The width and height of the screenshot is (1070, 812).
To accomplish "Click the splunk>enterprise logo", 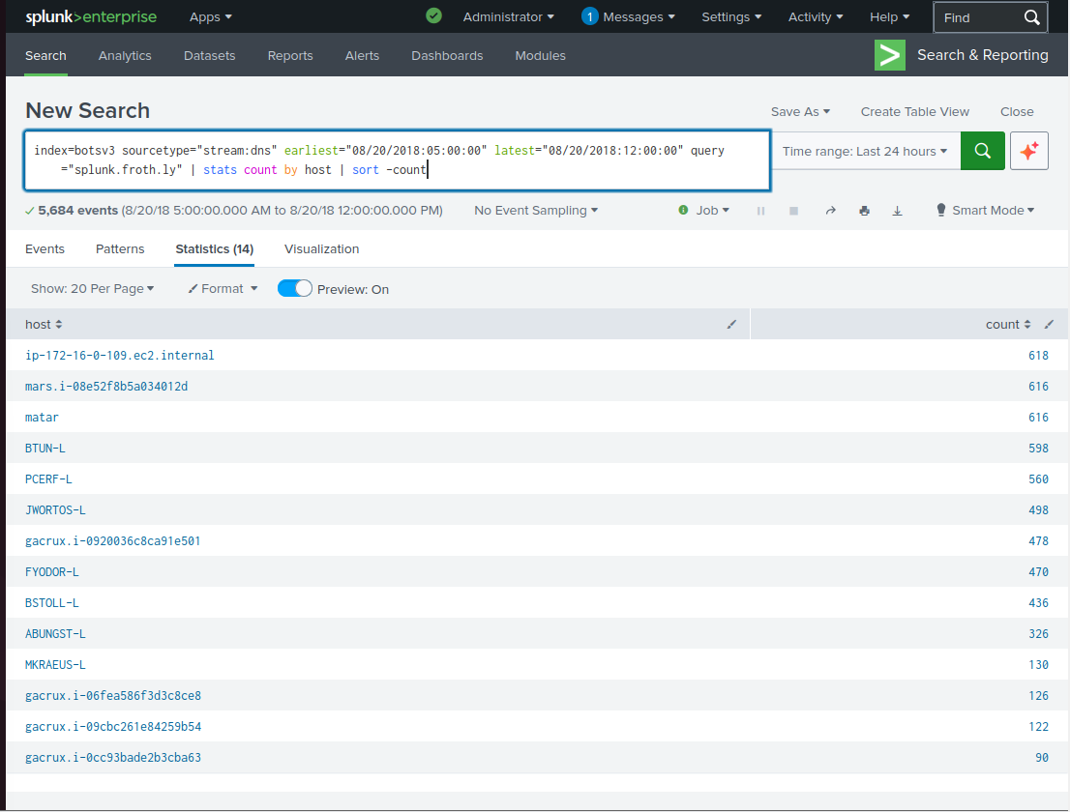I will [91, 17].
